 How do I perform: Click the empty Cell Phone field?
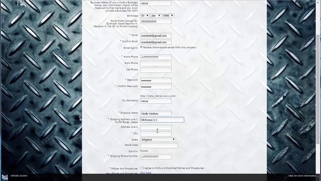click(x=155, y=70)
